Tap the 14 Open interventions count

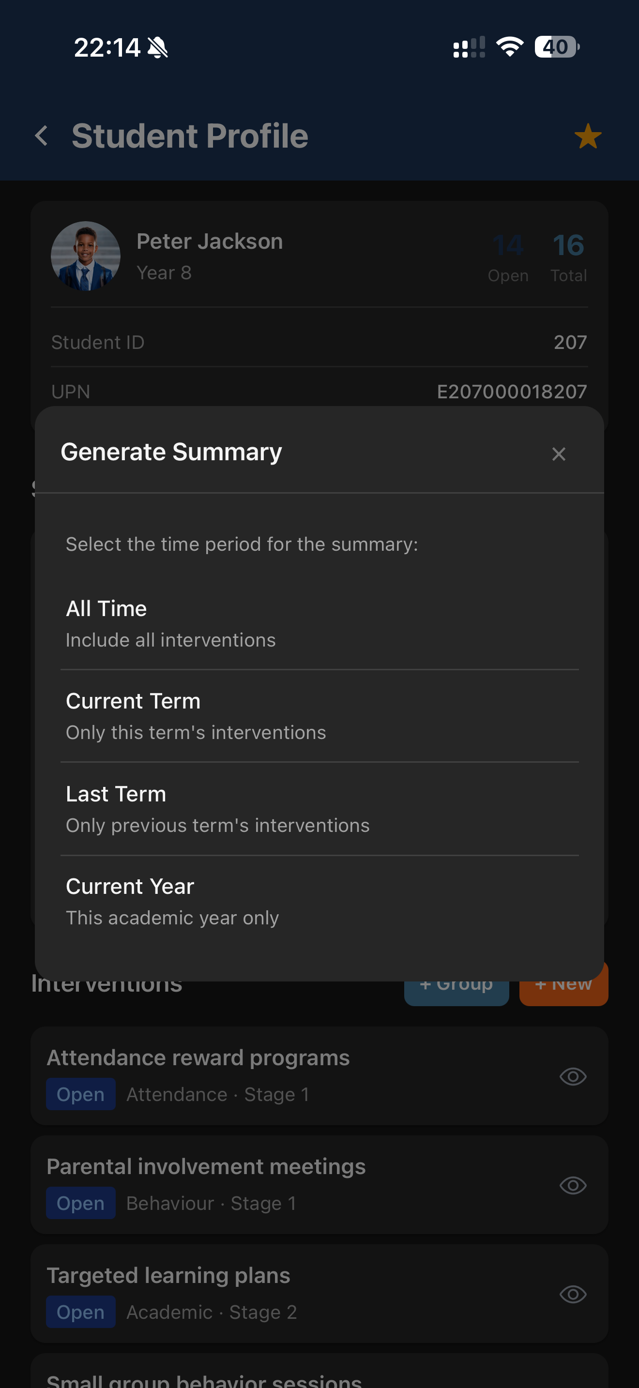(507, 256)
